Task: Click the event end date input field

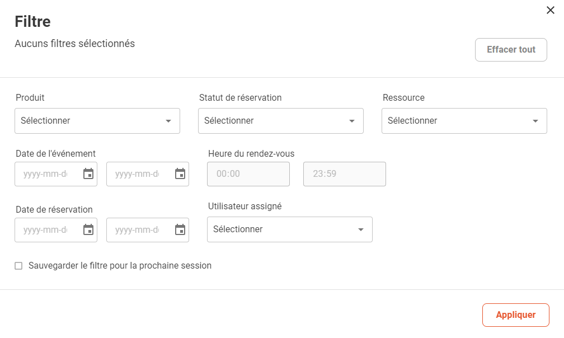Action: tap(148, 174)
